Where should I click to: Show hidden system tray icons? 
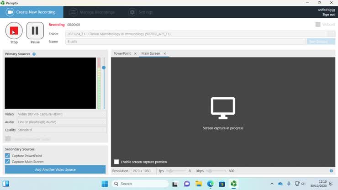[272, 184]
